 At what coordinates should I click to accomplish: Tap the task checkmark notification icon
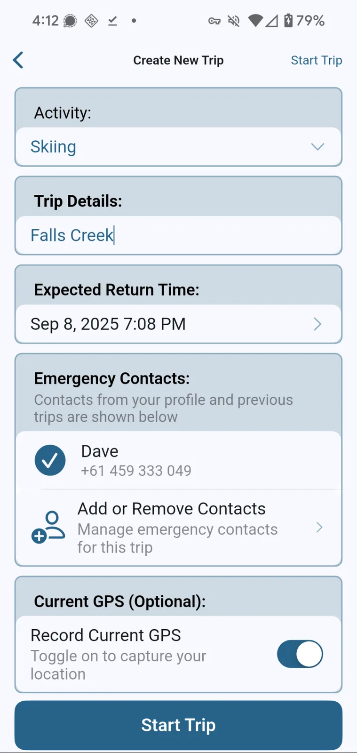pos(112,21)
